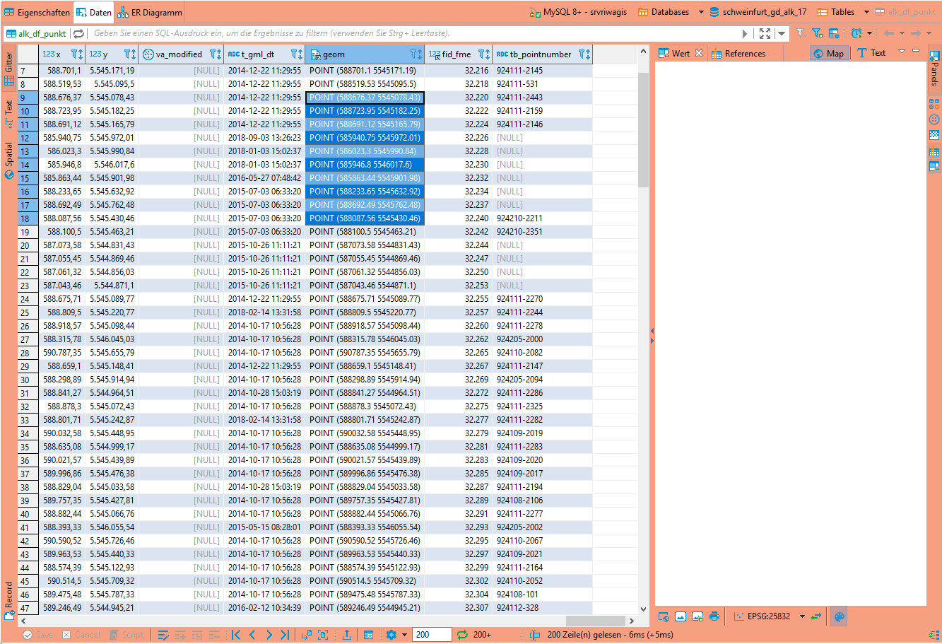Click the export data upload icon

347,635
